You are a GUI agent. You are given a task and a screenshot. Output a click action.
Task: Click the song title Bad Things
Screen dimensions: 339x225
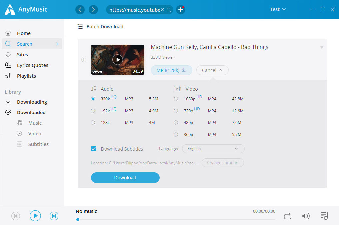[x=209, y=47]
